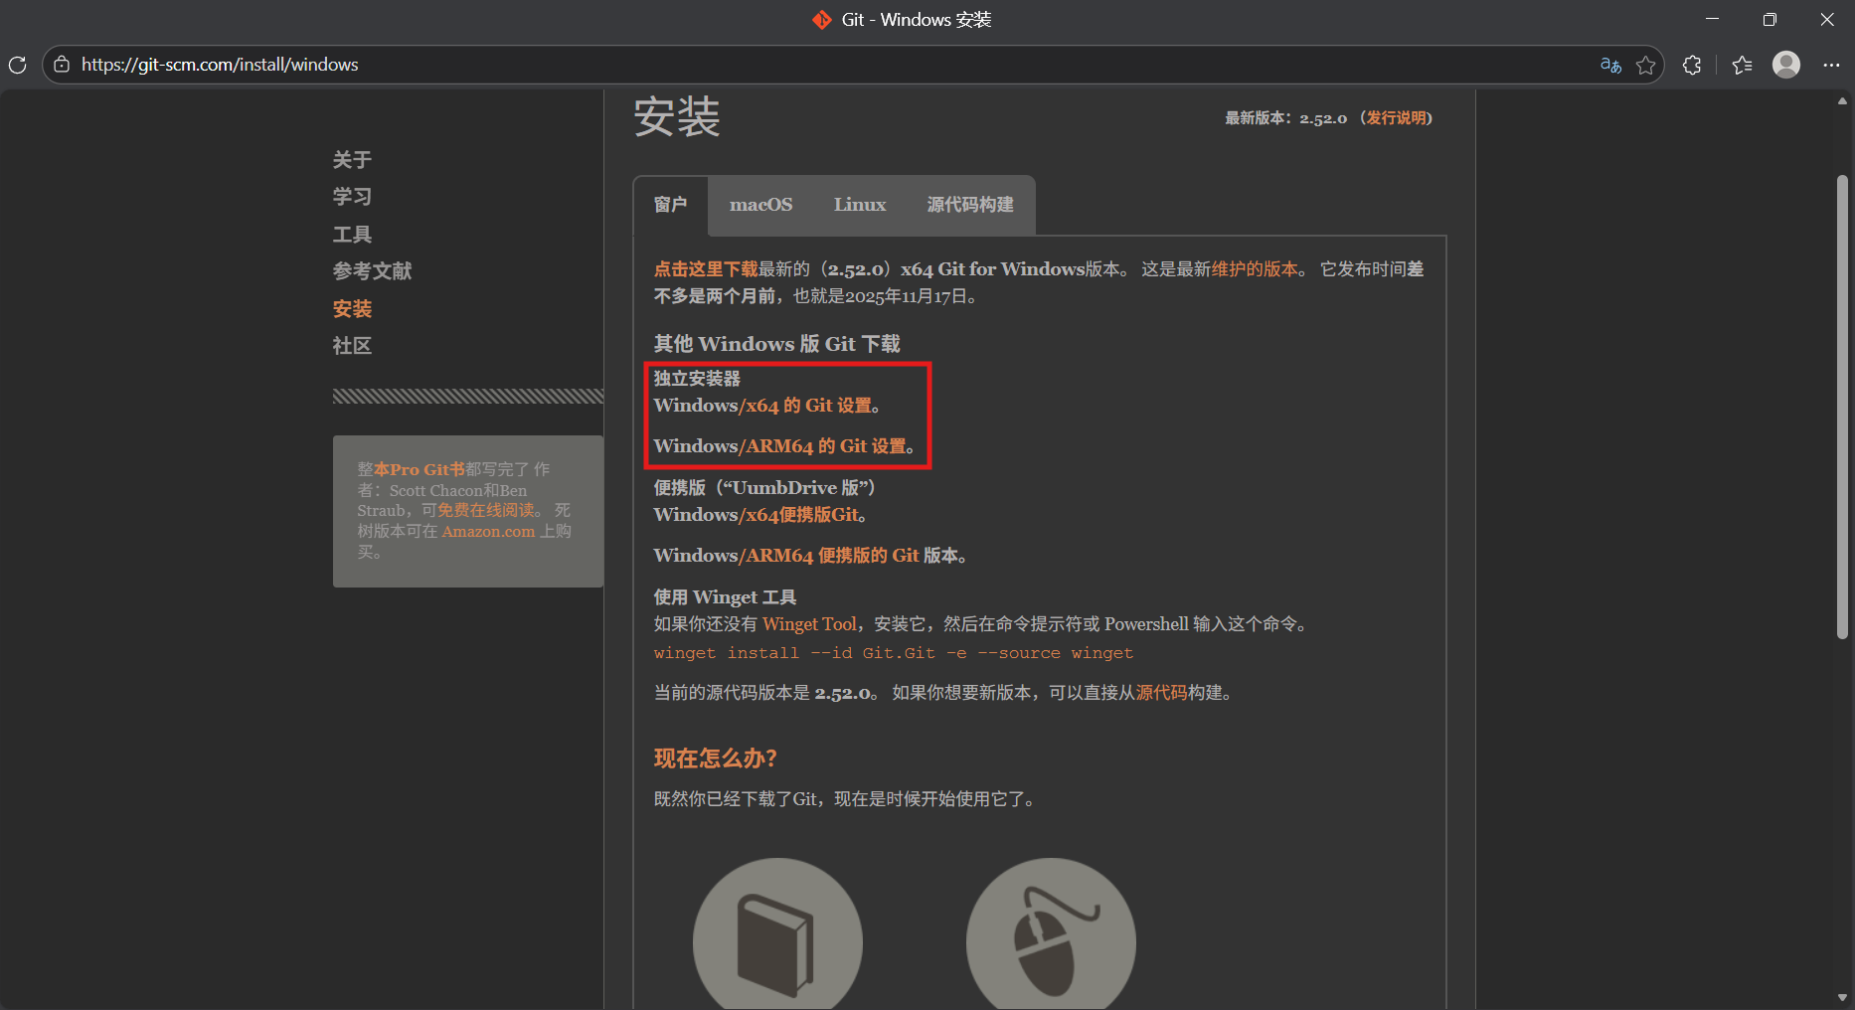
Task: Bookmark this page with the star icon
Action: [1646, 65]
